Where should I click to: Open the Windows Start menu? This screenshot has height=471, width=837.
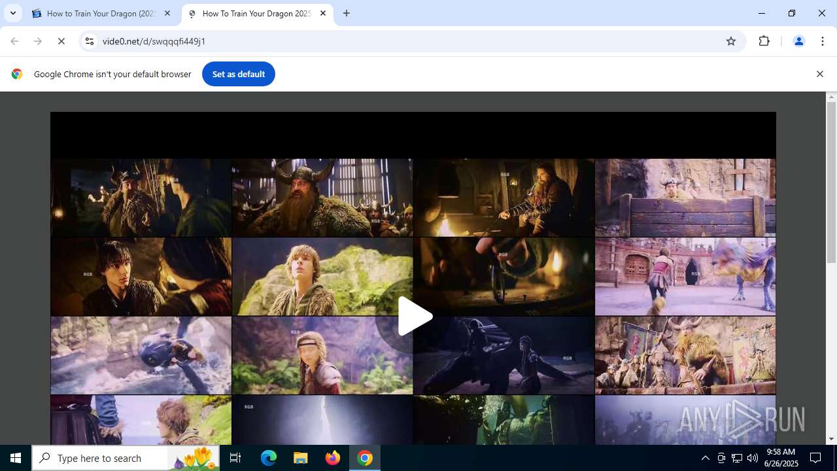[16, 458]
